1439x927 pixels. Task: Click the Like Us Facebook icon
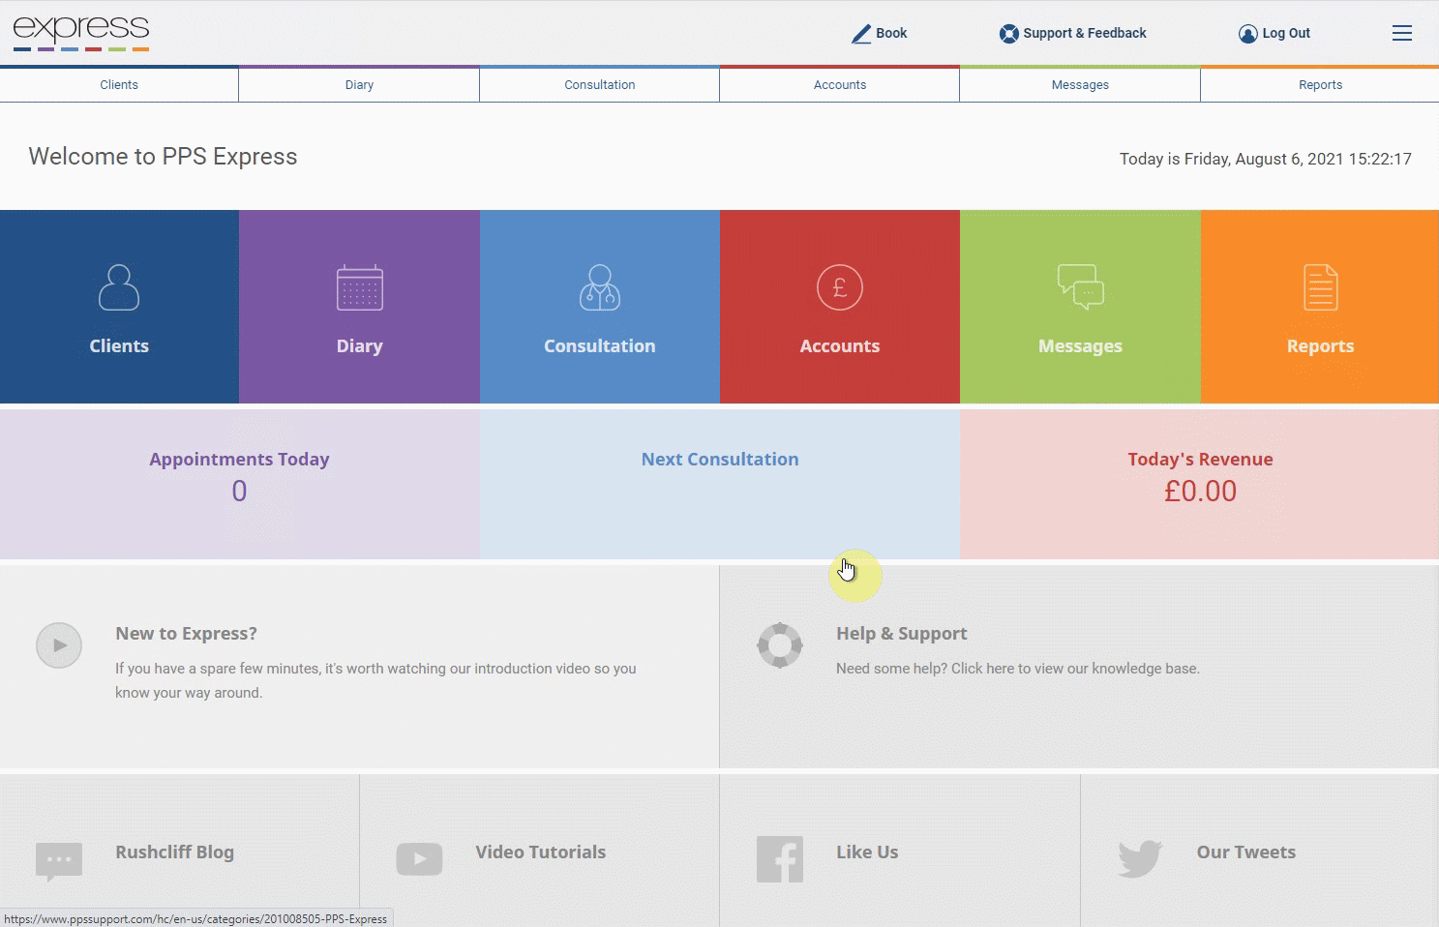780,859
